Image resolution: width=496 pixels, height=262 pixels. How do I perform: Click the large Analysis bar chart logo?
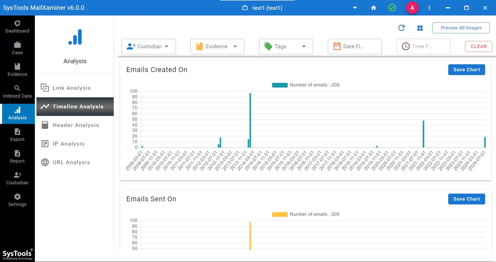click(x=75, y=37)
